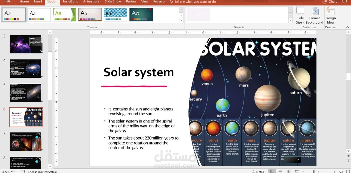The width and height of the screenshot is (351, 173).
Task: Open the comments speech-bubble icon at top right
Action: coord(344,2)
